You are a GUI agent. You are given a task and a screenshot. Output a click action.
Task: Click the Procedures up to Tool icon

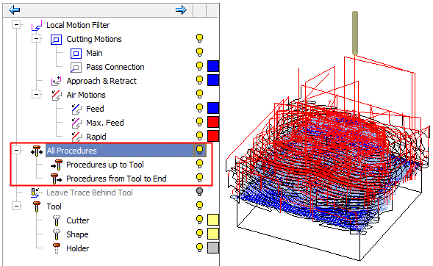pos(57,165)
